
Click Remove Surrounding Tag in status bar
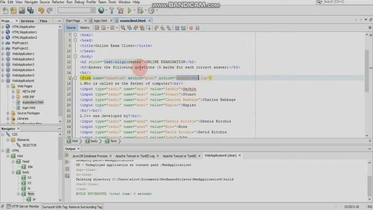pyautogui.click(x=86, y=207)
